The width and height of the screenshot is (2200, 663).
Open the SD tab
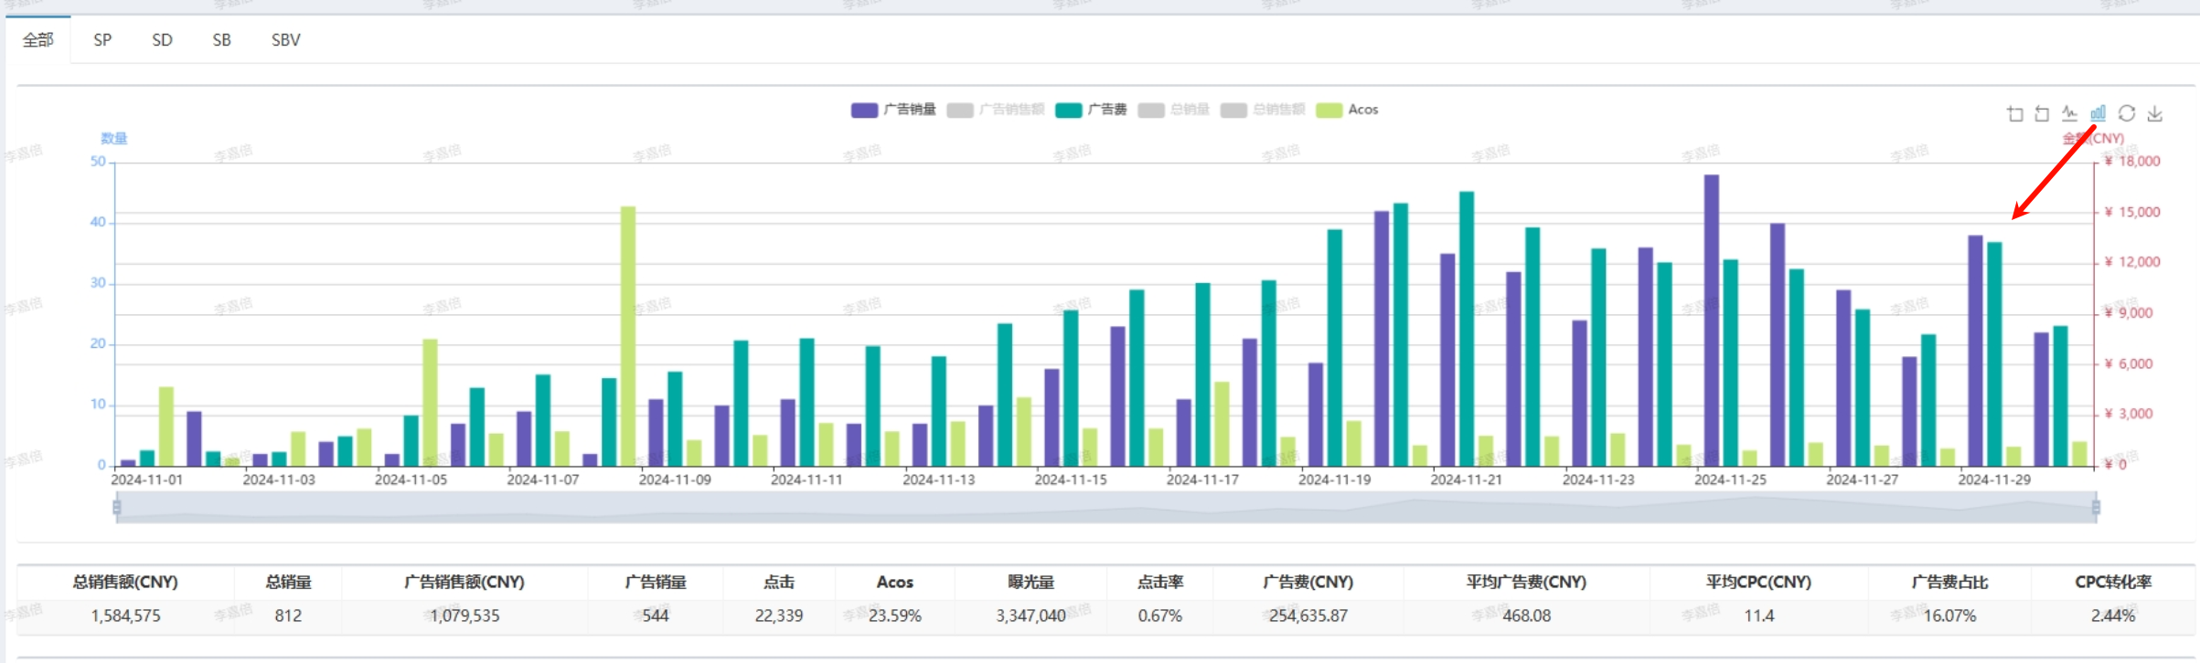[x=162, y=40]
